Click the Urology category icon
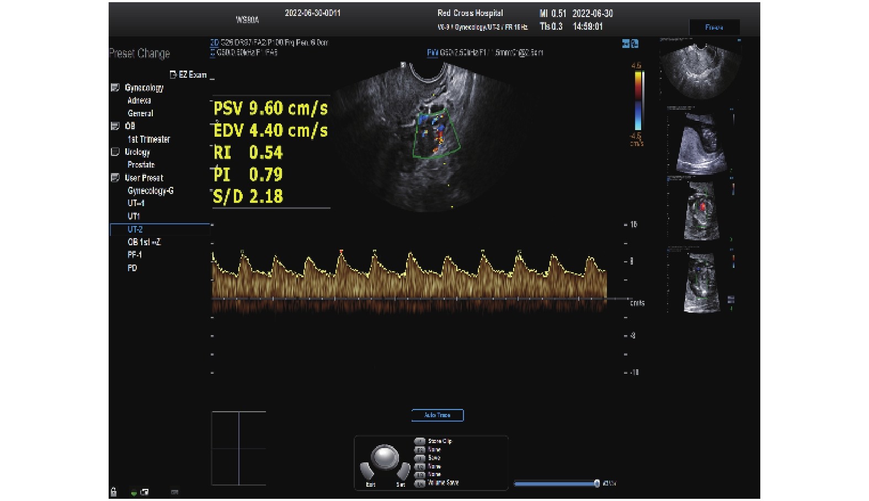The image size is (869, 501). pyautogui.click(x=115, y=152)
